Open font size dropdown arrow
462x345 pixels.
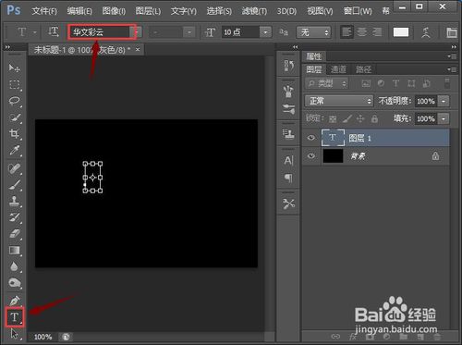coord(265,32)
